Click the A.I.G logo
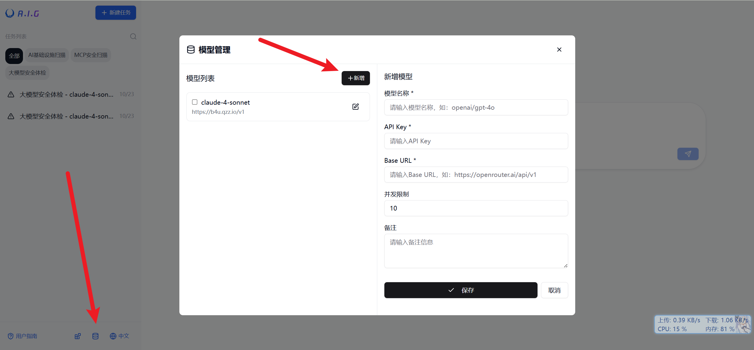Screen dimensions: 754x350 pyautogui.click(x=22, y=13)
